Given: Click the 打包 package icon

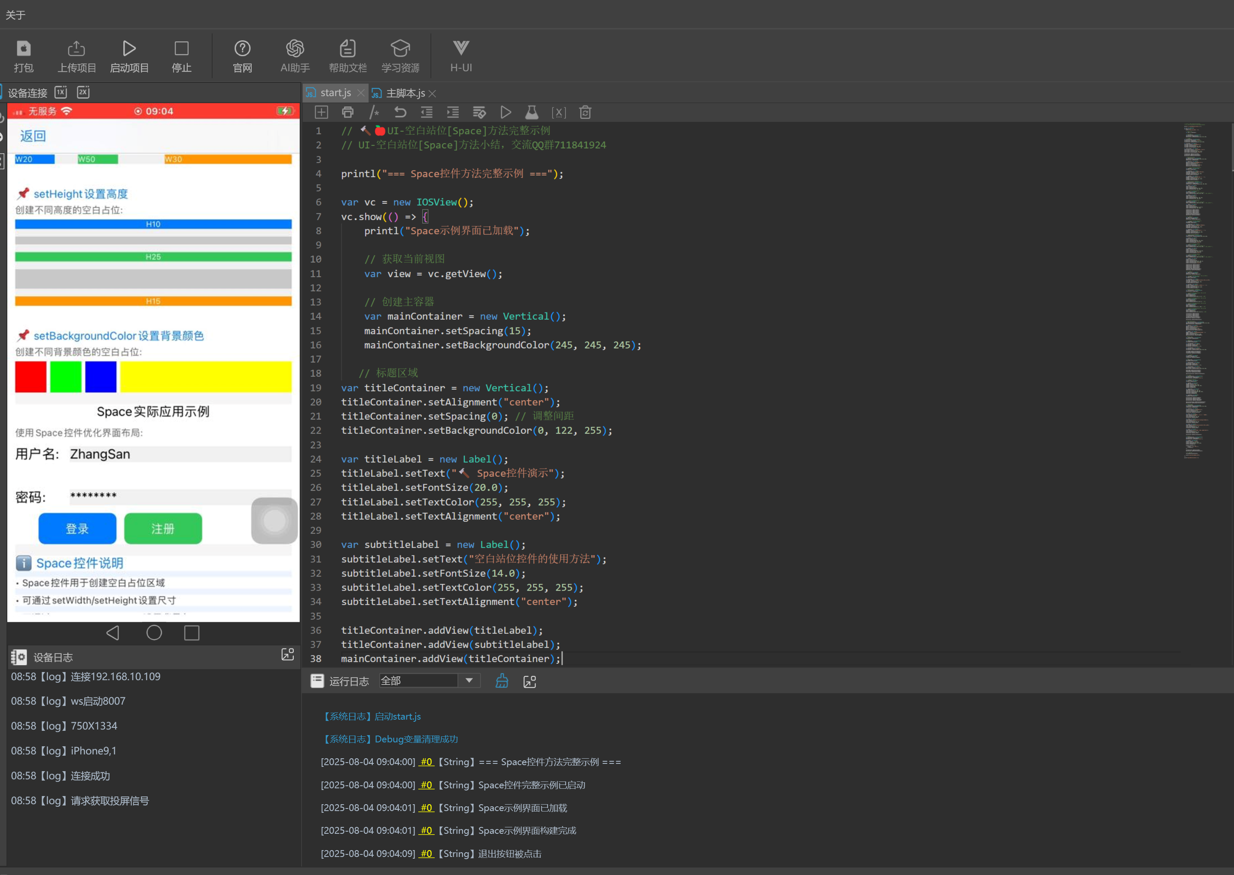Looking at the screenshot, I should tap(23, 48).
